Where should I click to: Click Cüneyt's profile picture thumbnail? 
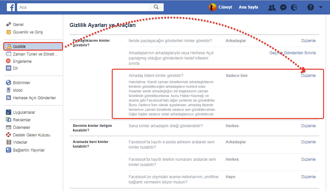click(213, 7)
